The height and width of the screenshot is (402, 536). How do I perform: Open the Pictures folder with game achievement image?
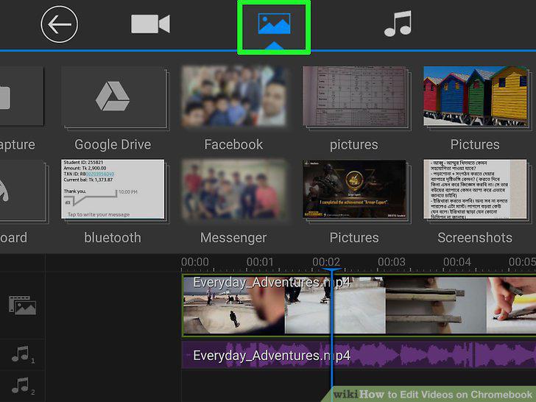coord(356,191)
